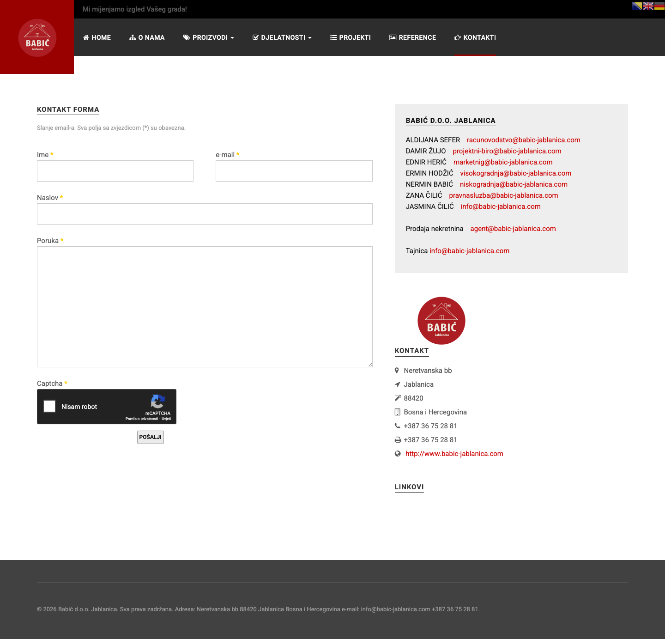665x639 pixels.
Task: Click the location arrow icon beside Jablanica
Action: point(397,384)
